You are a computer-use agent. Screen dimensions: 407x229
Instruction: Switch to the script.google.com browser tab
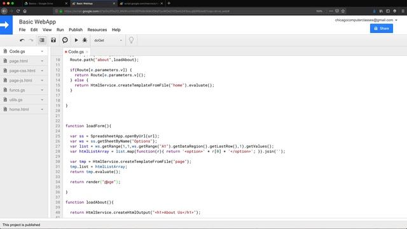[141, 3]
